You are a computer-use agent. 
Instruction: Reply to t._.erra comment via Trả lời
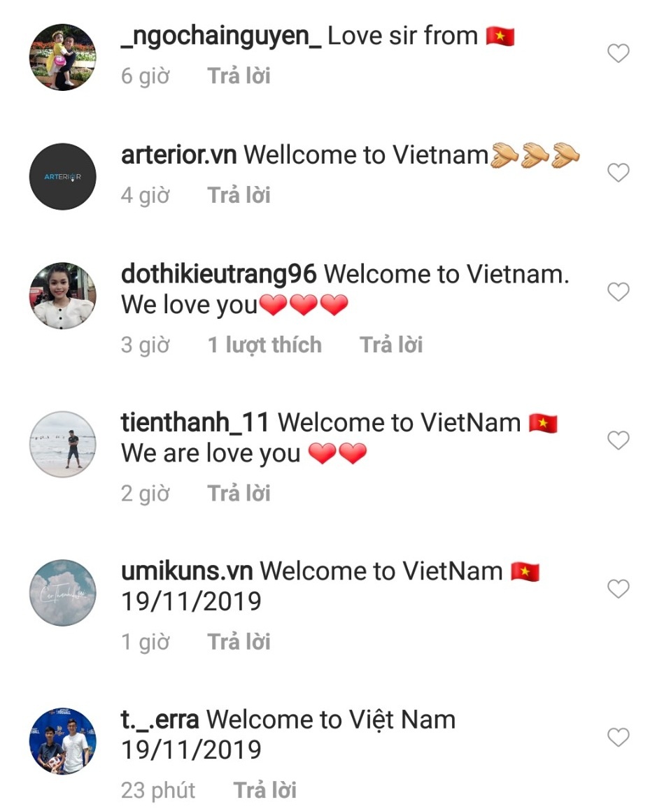click(264, 790)
